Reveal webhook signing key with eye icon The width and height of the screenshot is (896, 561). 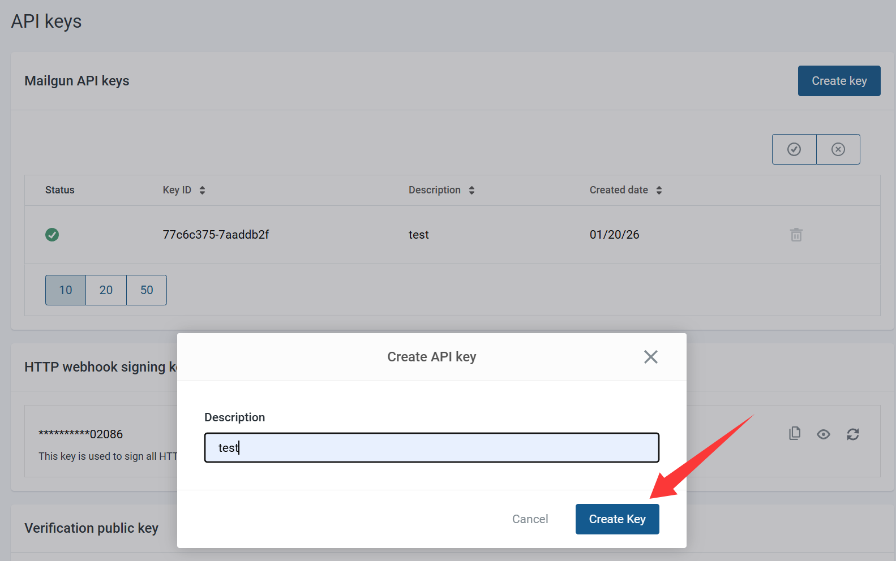point(824,434)
